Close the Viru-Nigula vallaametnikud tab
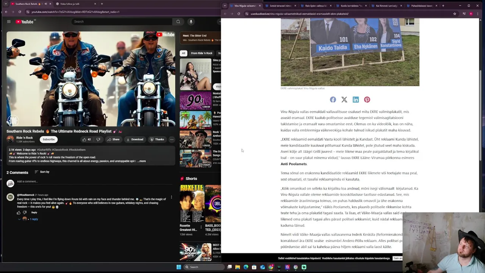Viewport: 485px width, 273px height. click(x=260, y=6)
